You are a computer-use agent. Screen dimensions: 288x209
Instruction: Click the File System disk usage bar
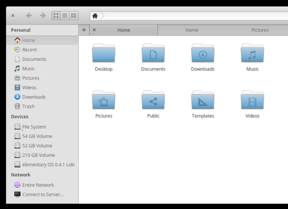pyautogui.click(x=44, y=130)
